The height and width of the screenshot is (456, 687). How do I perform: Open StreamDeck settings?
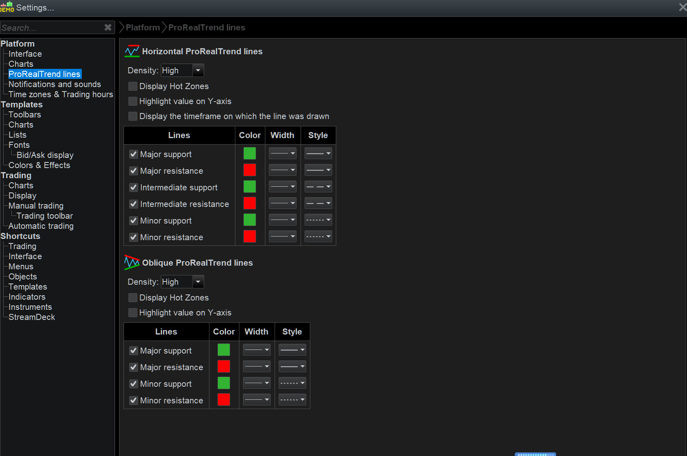(32, 317)
